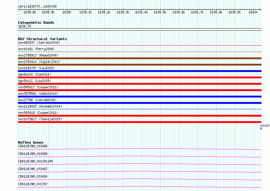
Task: Click the red bar under nsv1073627 (Thareja2015)
Action: pos(140,122)
